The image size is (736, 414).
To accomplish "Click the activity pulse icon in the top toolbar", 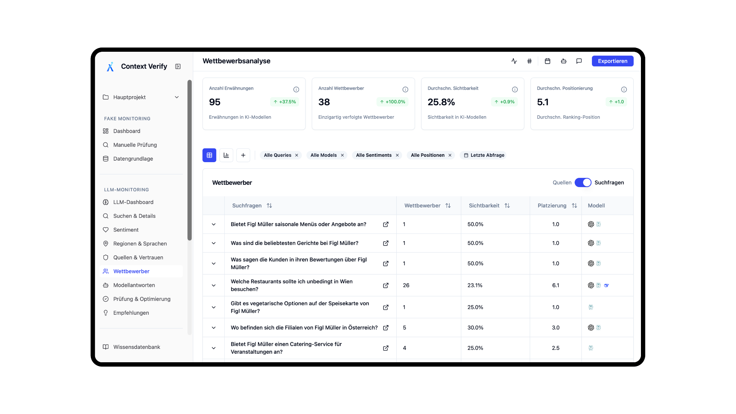I will [x=514, y=61].
